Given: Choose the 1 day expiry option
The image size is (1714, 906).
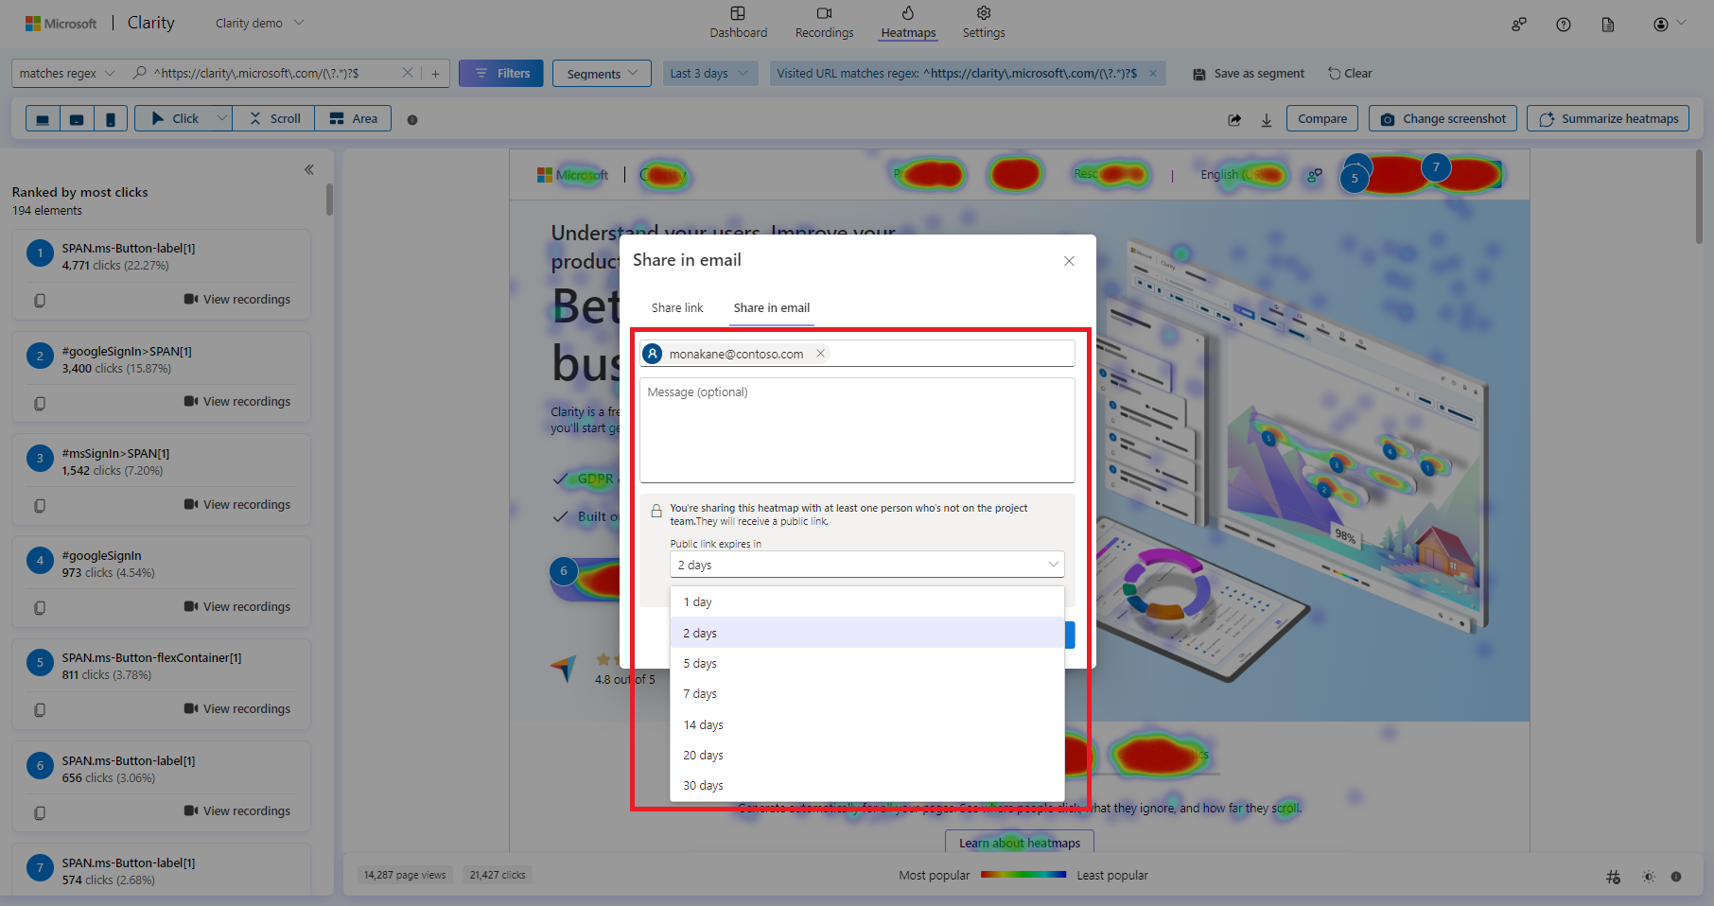Looking at the screenshot, I should point(866,602).
